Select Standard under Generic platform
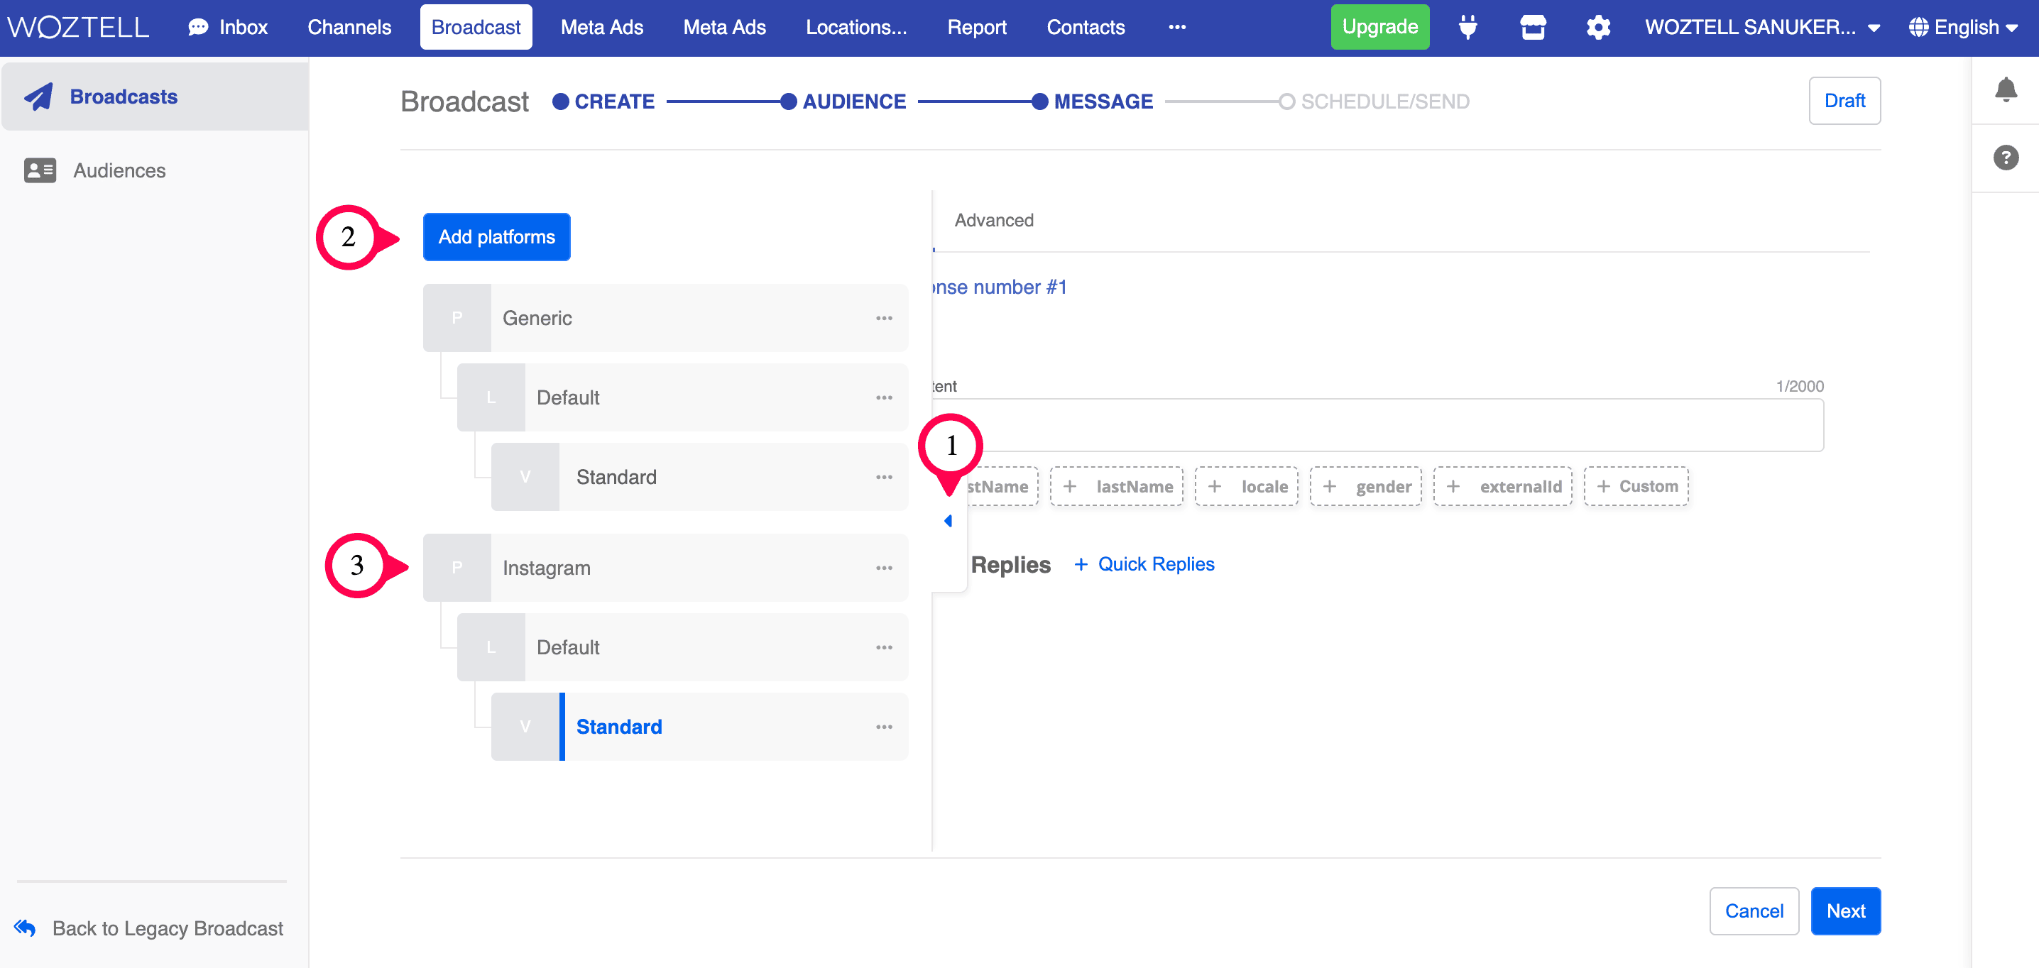The image size is (2039, 968). (x=616, y=478)
